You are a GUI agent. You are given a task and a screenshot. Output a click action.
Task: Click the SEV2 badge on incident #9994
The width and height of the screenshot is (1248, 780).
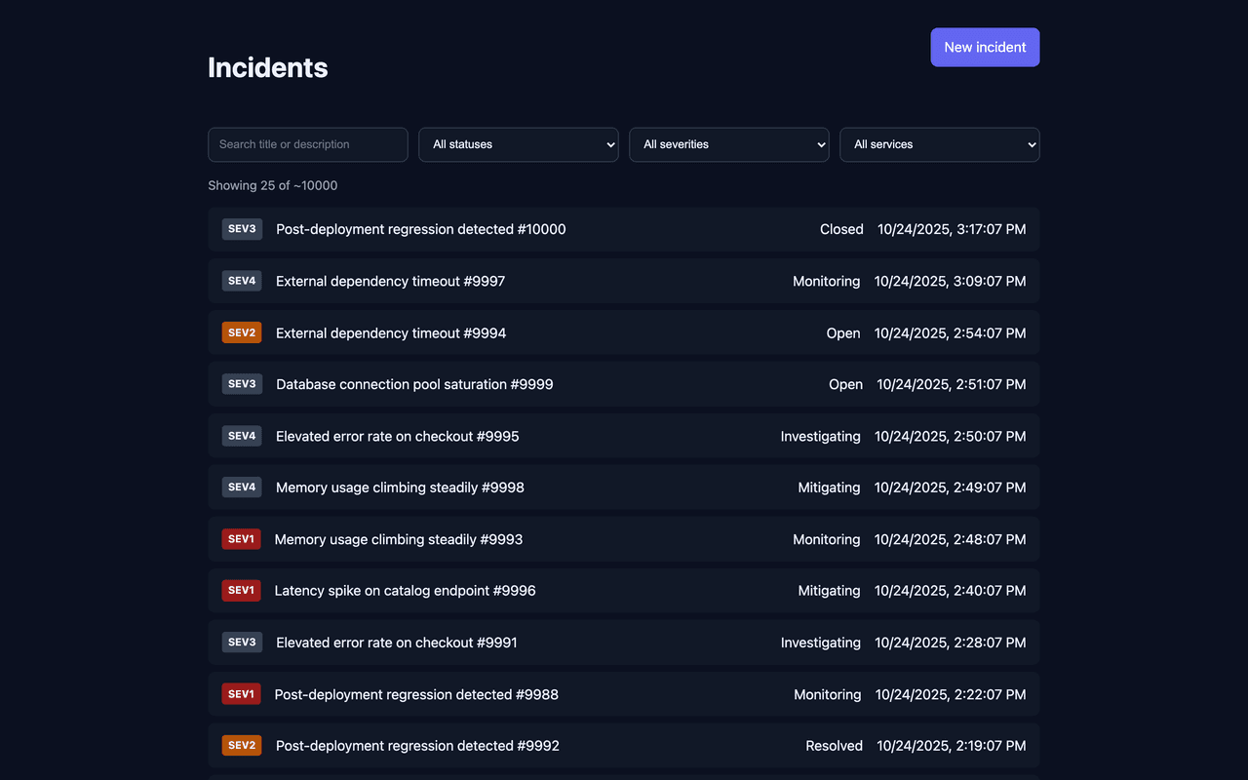tap(242, 332)
